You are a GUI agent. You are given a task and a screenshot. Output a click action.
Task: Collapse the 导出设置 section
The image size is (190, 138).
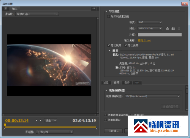tap(106, 11)
